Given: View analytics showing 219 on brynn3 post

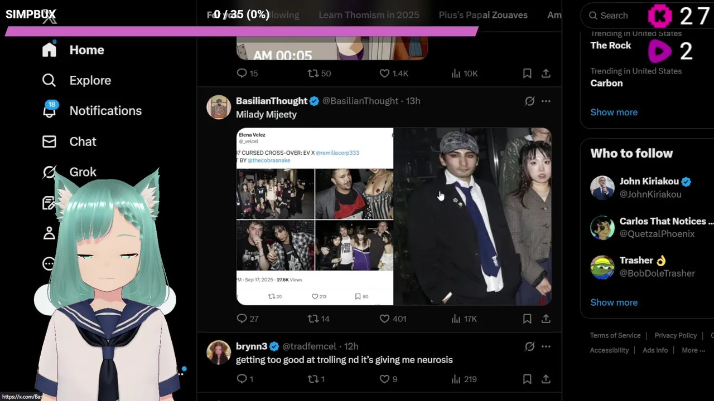Looking at the screenshot, I should click(x=464, y=379).
